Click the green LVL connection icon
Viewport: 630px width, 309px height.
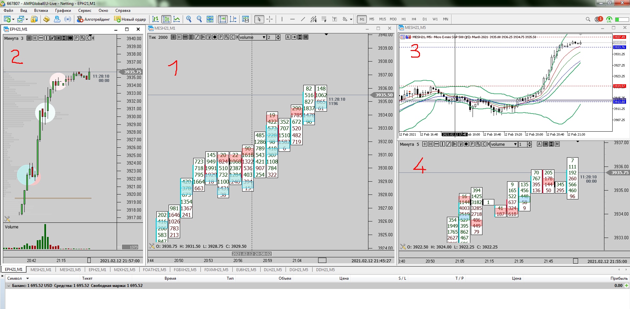pos(609,19)
